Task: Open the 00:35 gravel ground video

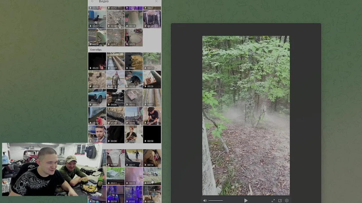Action: (x=115, y=19)
